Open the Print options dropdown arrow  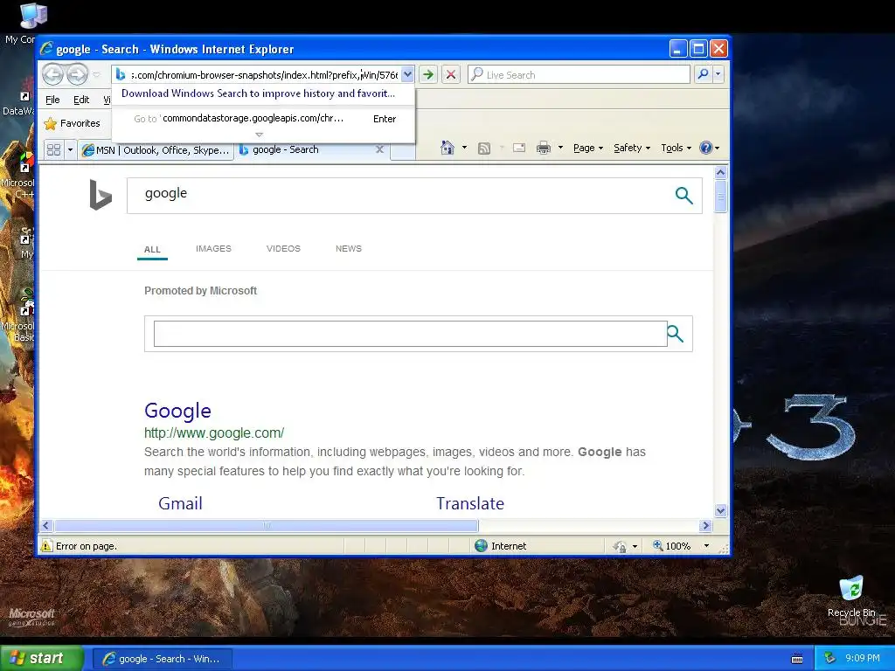coord(560,148)
